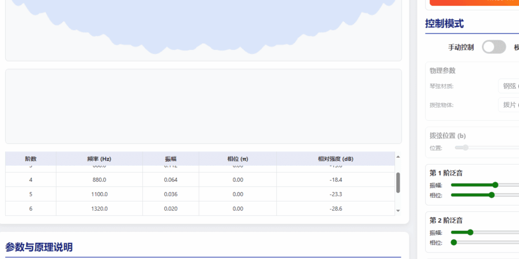Adjust 第 2 阶泛音 相位 slider
519x259 pixels.
(485, 242)
